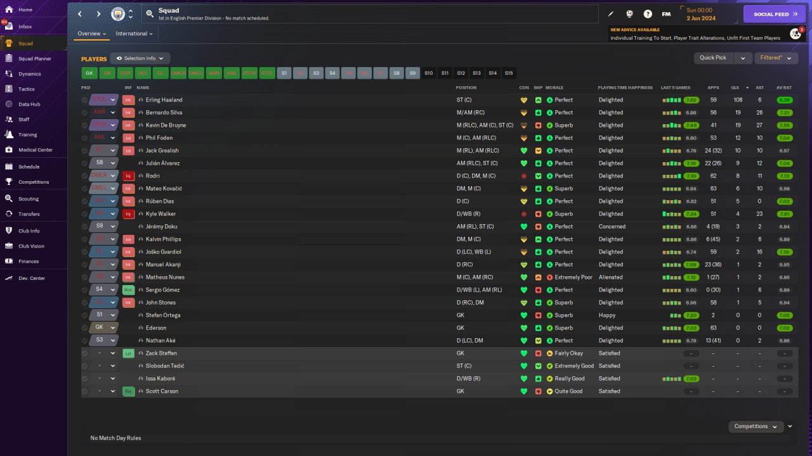Open the Filtered dropdown
The image size is (812, 456).
pos(776,58)
